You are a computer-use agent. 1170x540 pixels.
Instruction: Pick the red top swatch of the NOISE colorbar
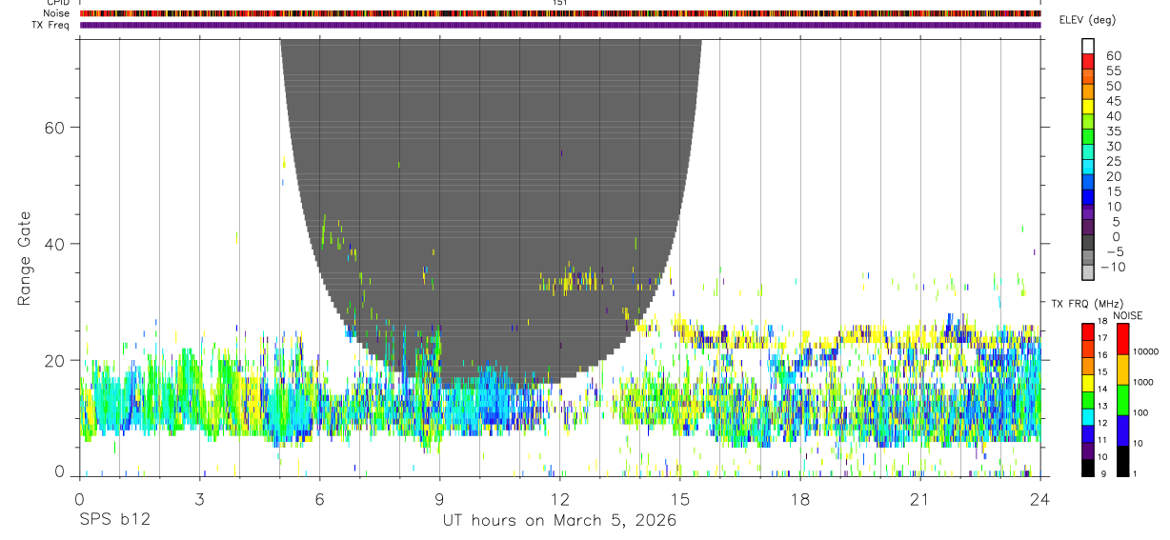(x=1122, y=339)
